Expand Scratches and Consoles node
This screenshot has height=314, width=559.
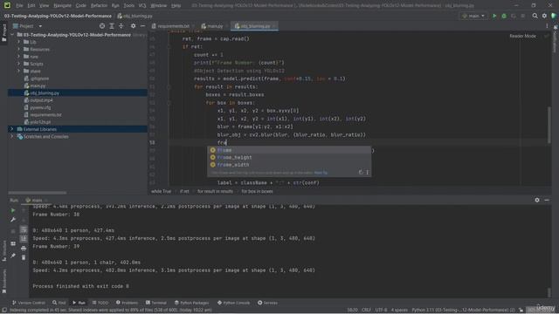(11, 136)
